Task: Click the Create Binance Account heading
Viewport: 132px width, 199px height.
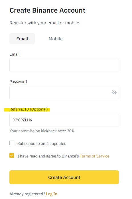Action: point(47,10)
